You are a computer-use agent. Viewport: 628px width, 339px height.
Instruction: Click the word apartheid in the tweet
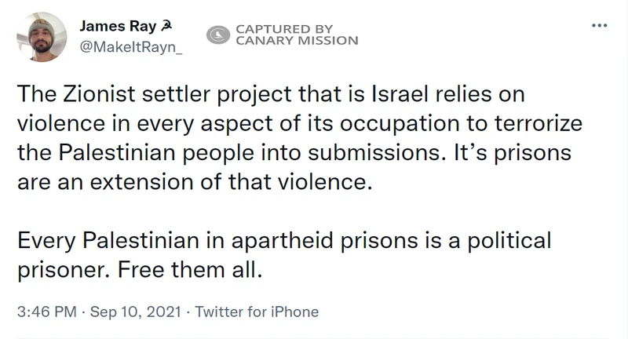[283, 242]
